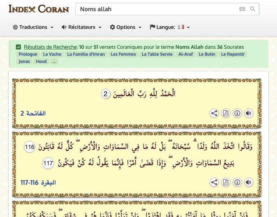The image size is (277, 217).
Task: Show info for Al-Fatiha verse 2
Action: [237, 113]
